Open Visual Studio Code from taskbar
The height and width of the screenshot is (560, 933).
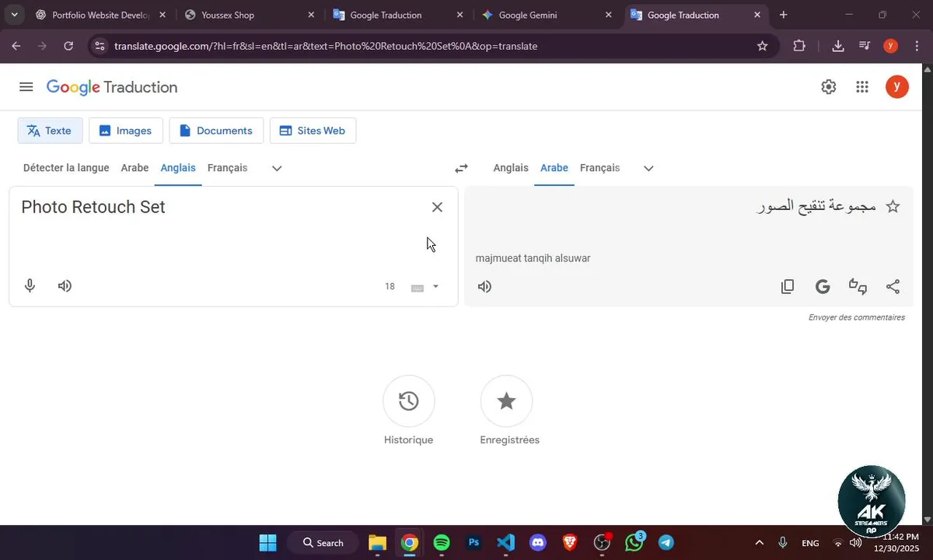[x=505, y=543]
